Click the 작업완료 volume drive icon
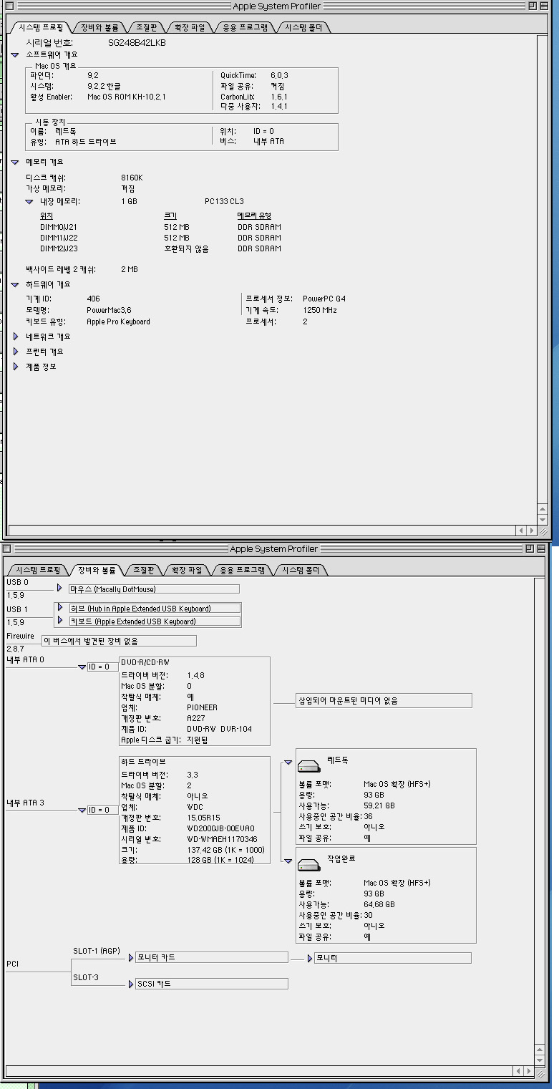This screenshot has height=1089, width=559. (x=310, y=866)
